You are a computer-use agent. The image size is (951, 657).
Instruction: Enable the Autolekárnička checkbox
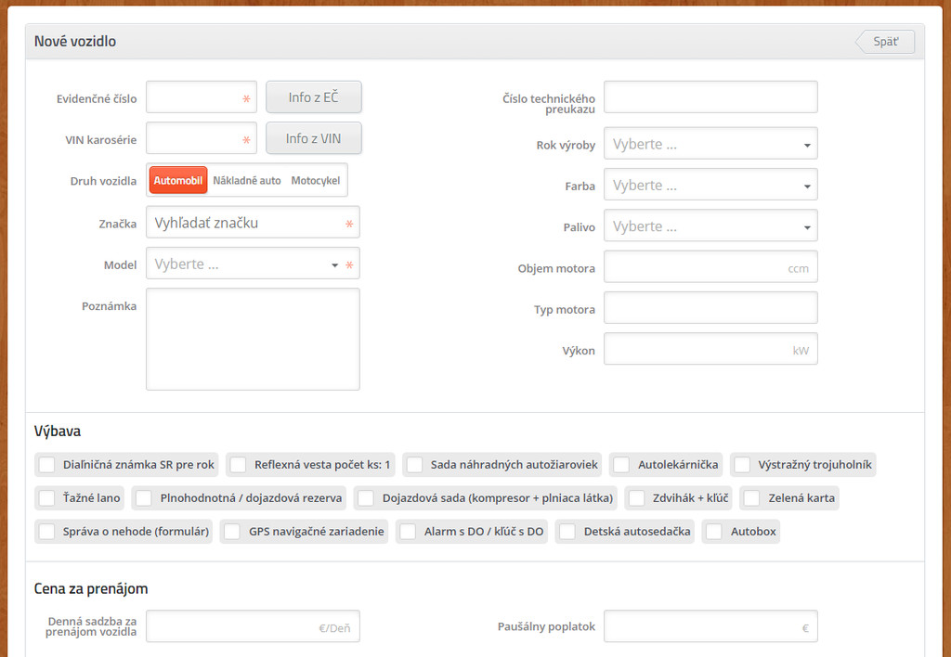[x=621, y=465]
